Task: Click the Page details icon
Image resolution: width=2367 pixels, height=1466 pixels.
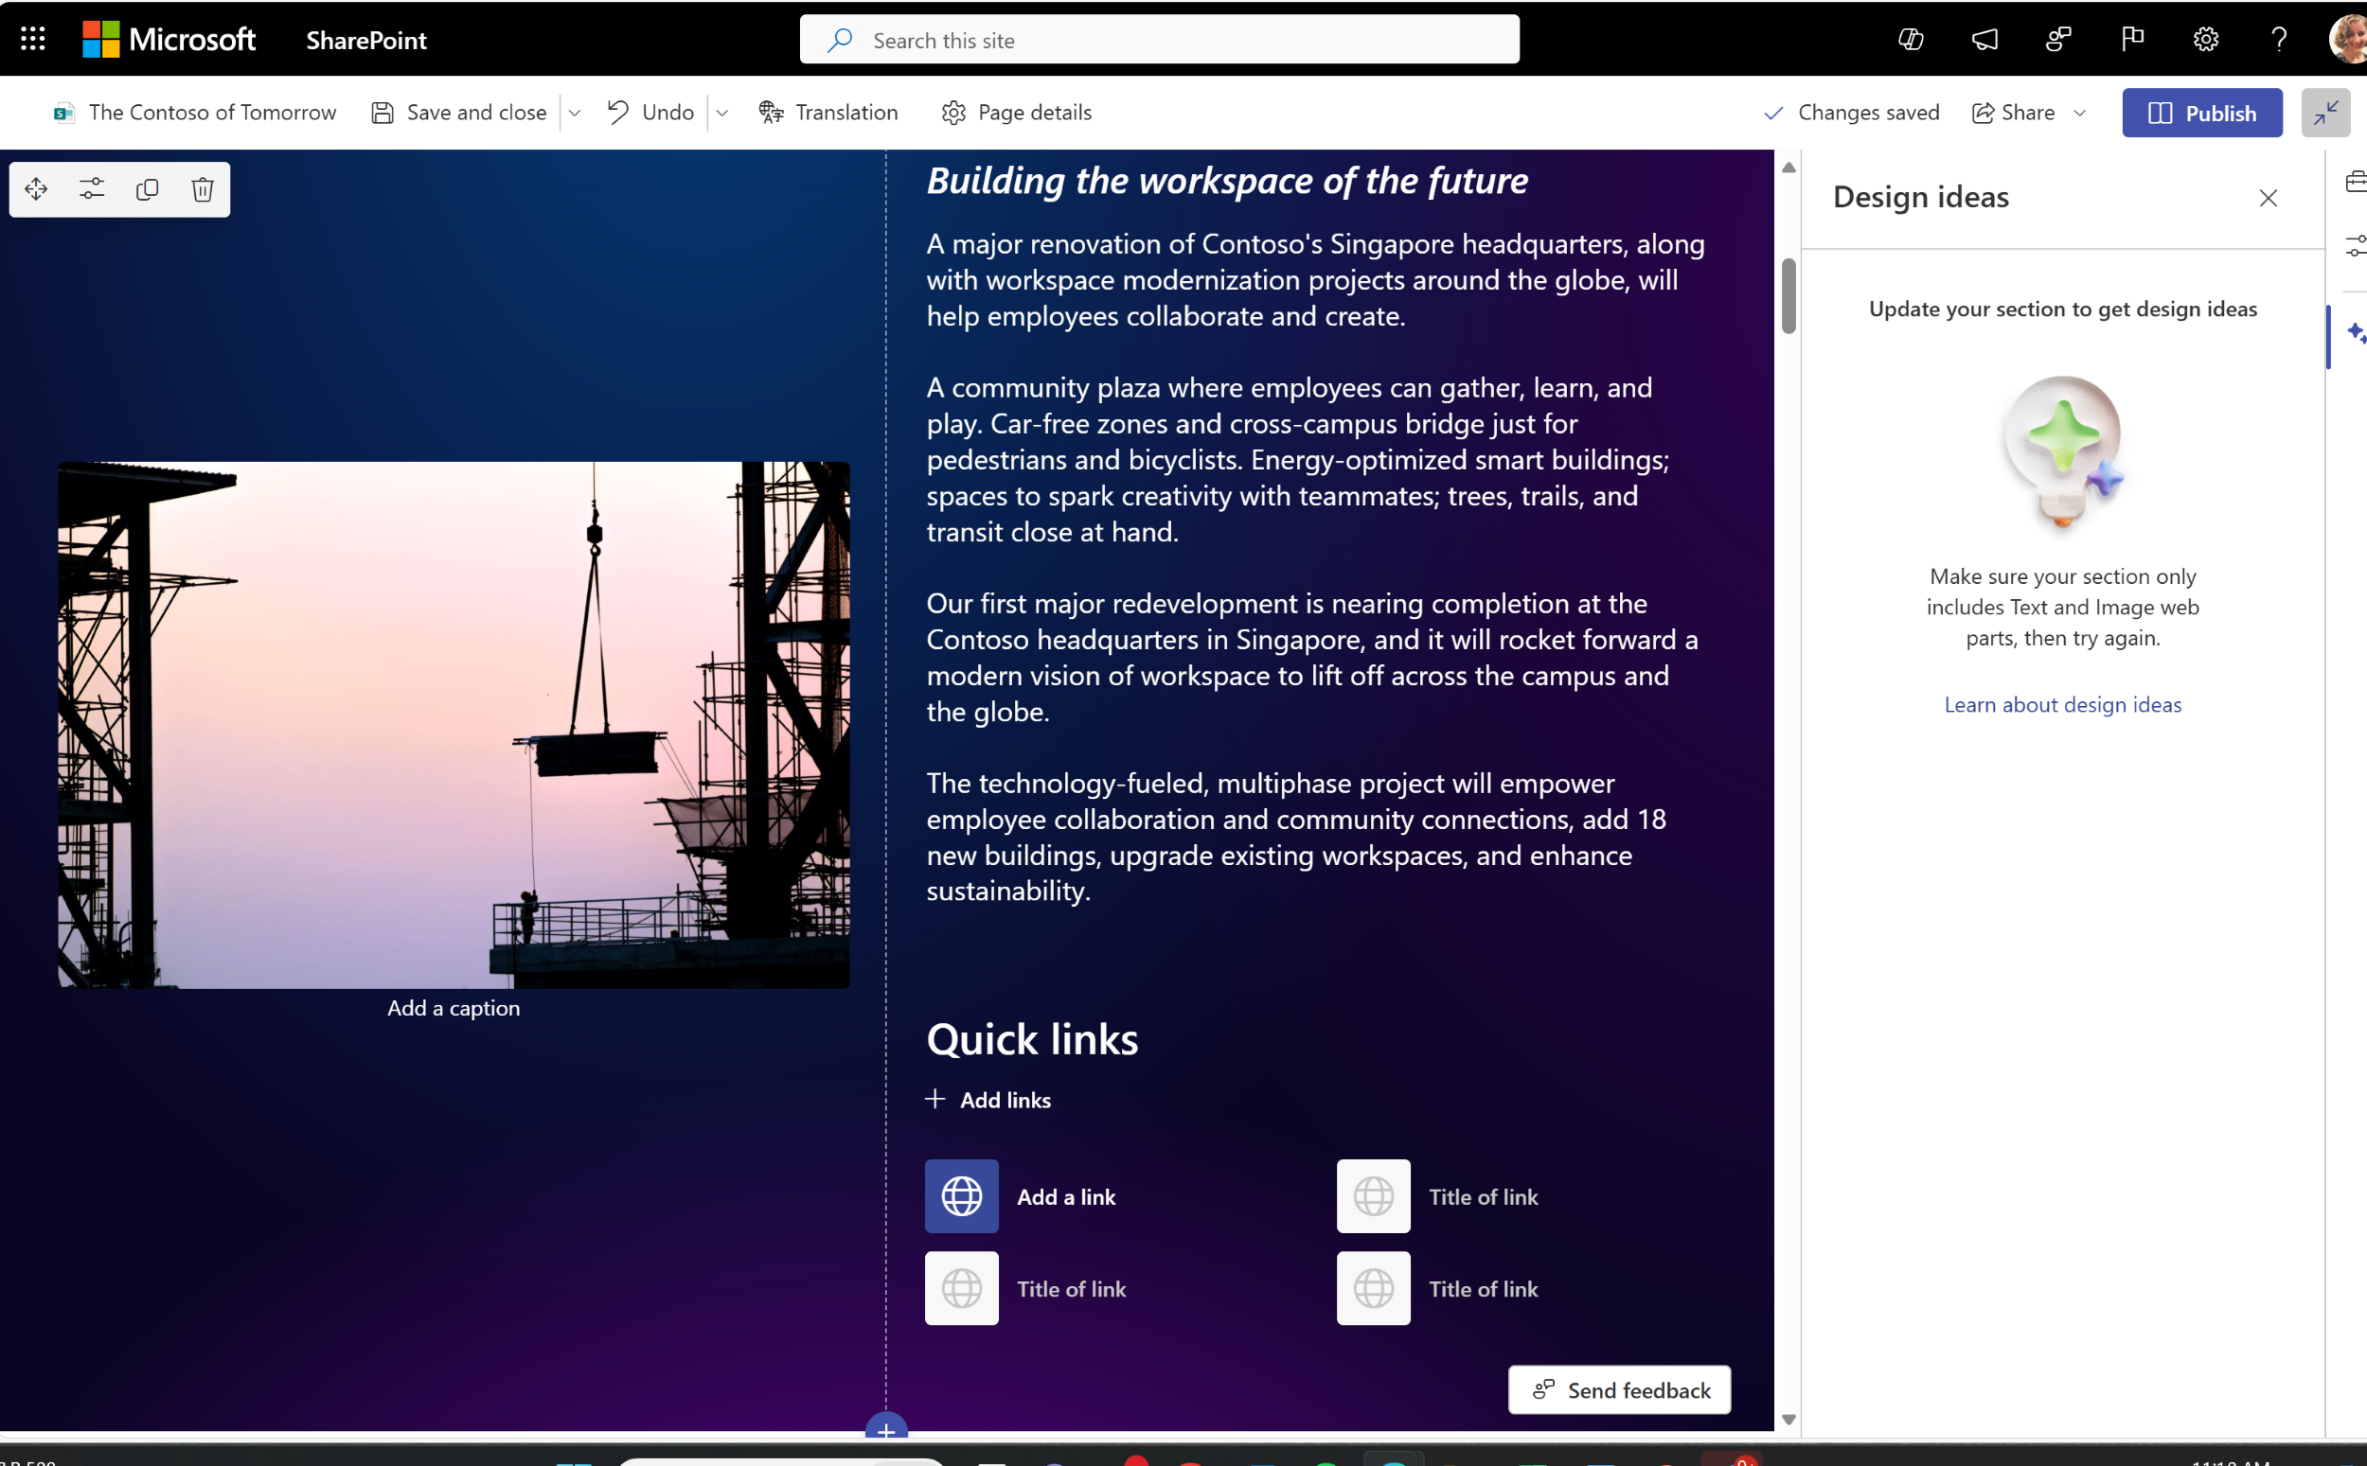Action: 953,112
